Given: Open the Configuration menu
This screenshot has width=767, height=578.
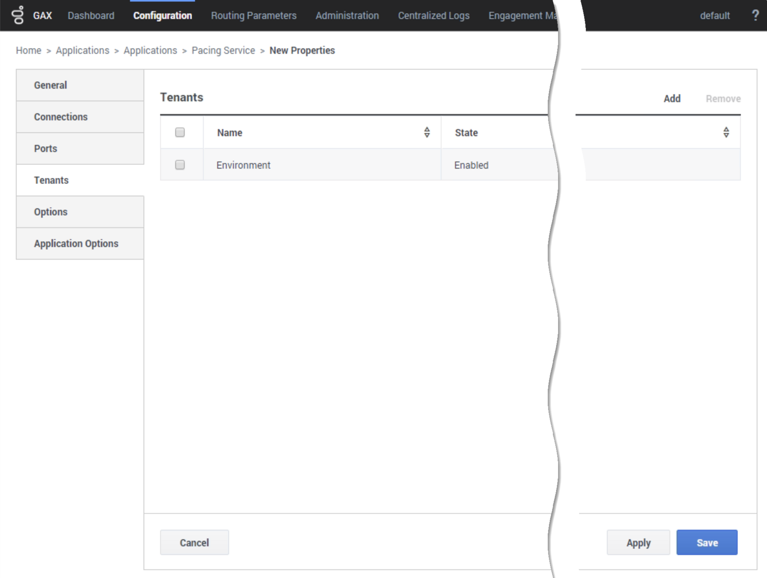Looking at the screenshot, I should (163, 15).
